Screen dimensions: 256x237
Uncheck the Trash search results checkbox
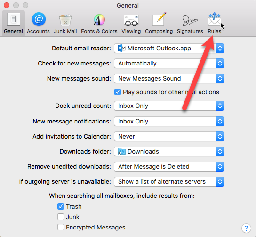[61, 206]
